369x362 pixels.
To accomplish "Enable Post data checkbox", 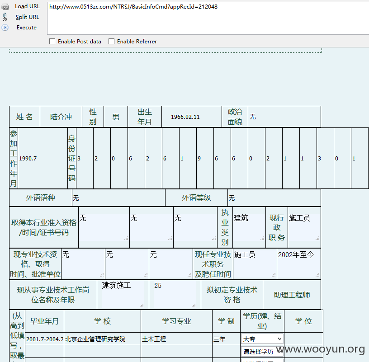I will (52, 42).
